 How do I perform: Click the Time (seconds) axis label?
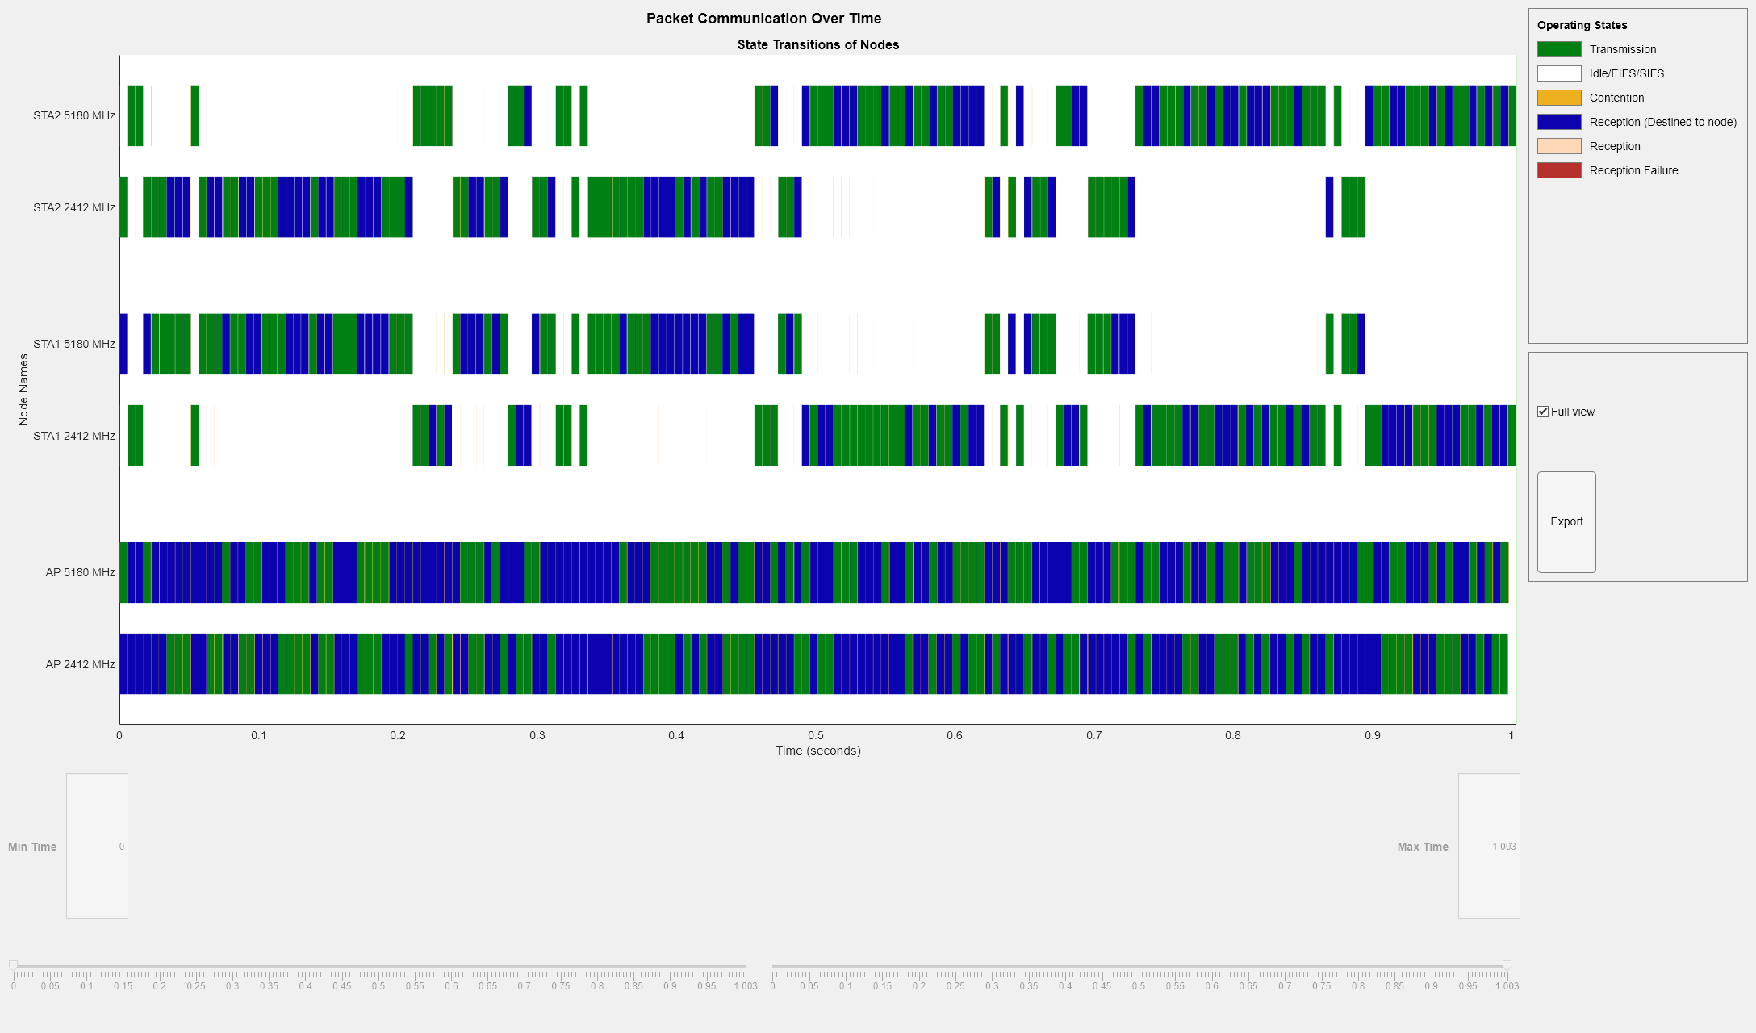pos(818,751)
